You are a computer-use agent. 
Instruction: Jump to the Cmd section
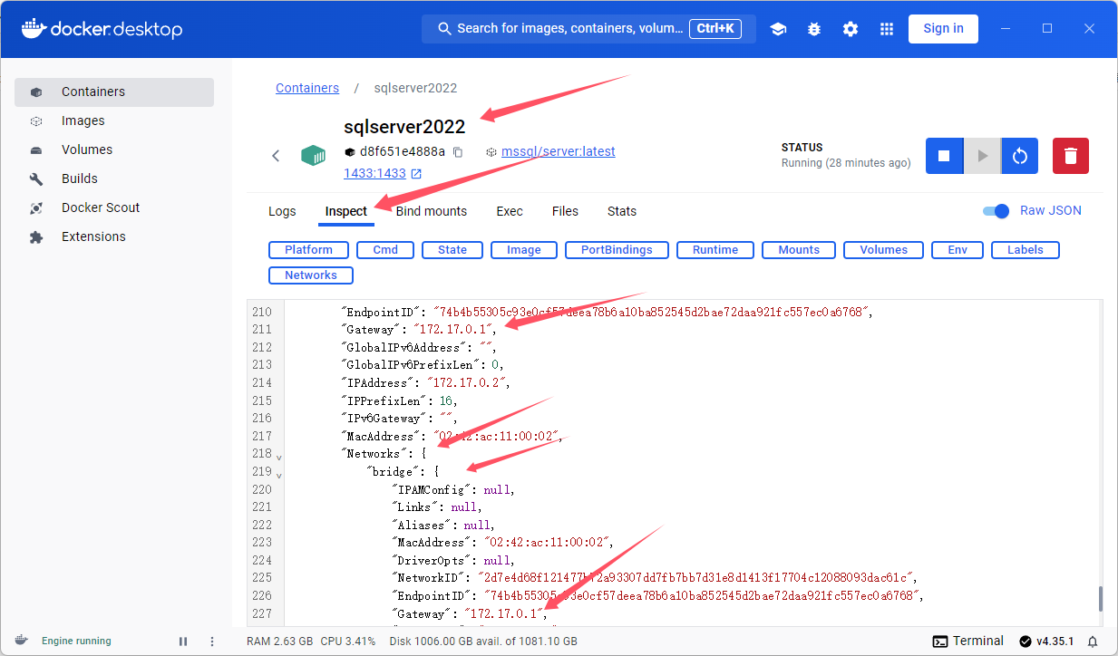click(x=385, y=250)
